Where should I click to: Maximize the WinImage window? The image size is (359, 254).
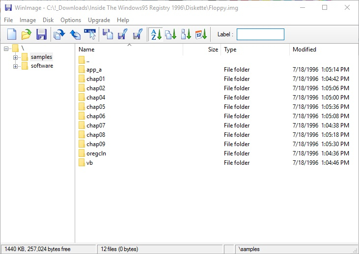pyautogui.click(x=325, y=7)
